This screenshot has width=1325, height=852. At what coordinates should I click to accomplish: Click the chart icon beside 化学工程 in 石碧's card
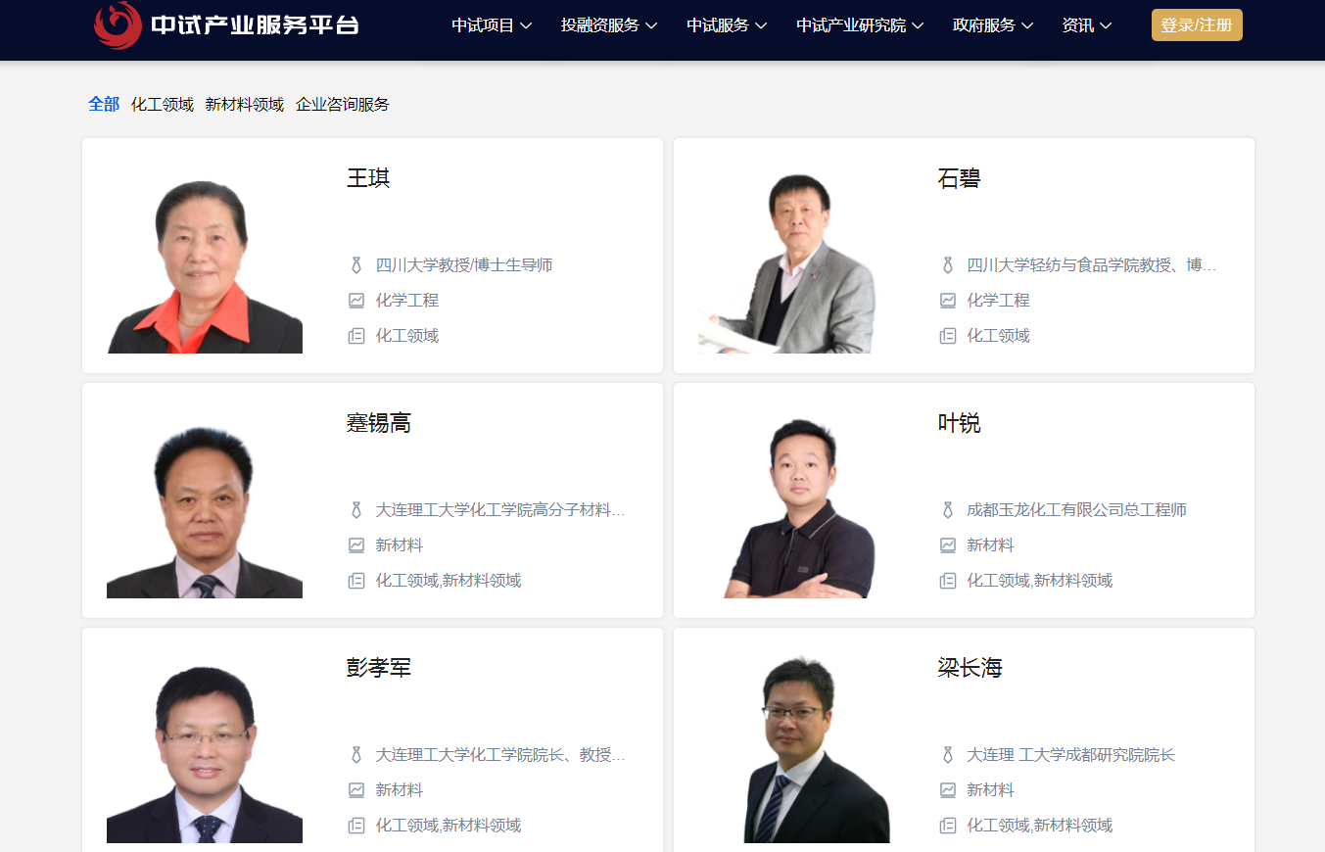[x=948, y=301]
